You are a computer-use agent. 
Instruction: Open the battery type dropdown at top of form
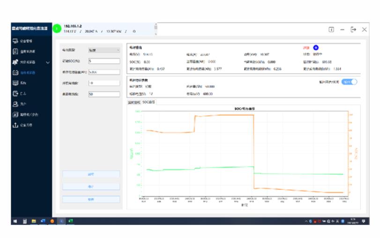click(x=104, y=50)
